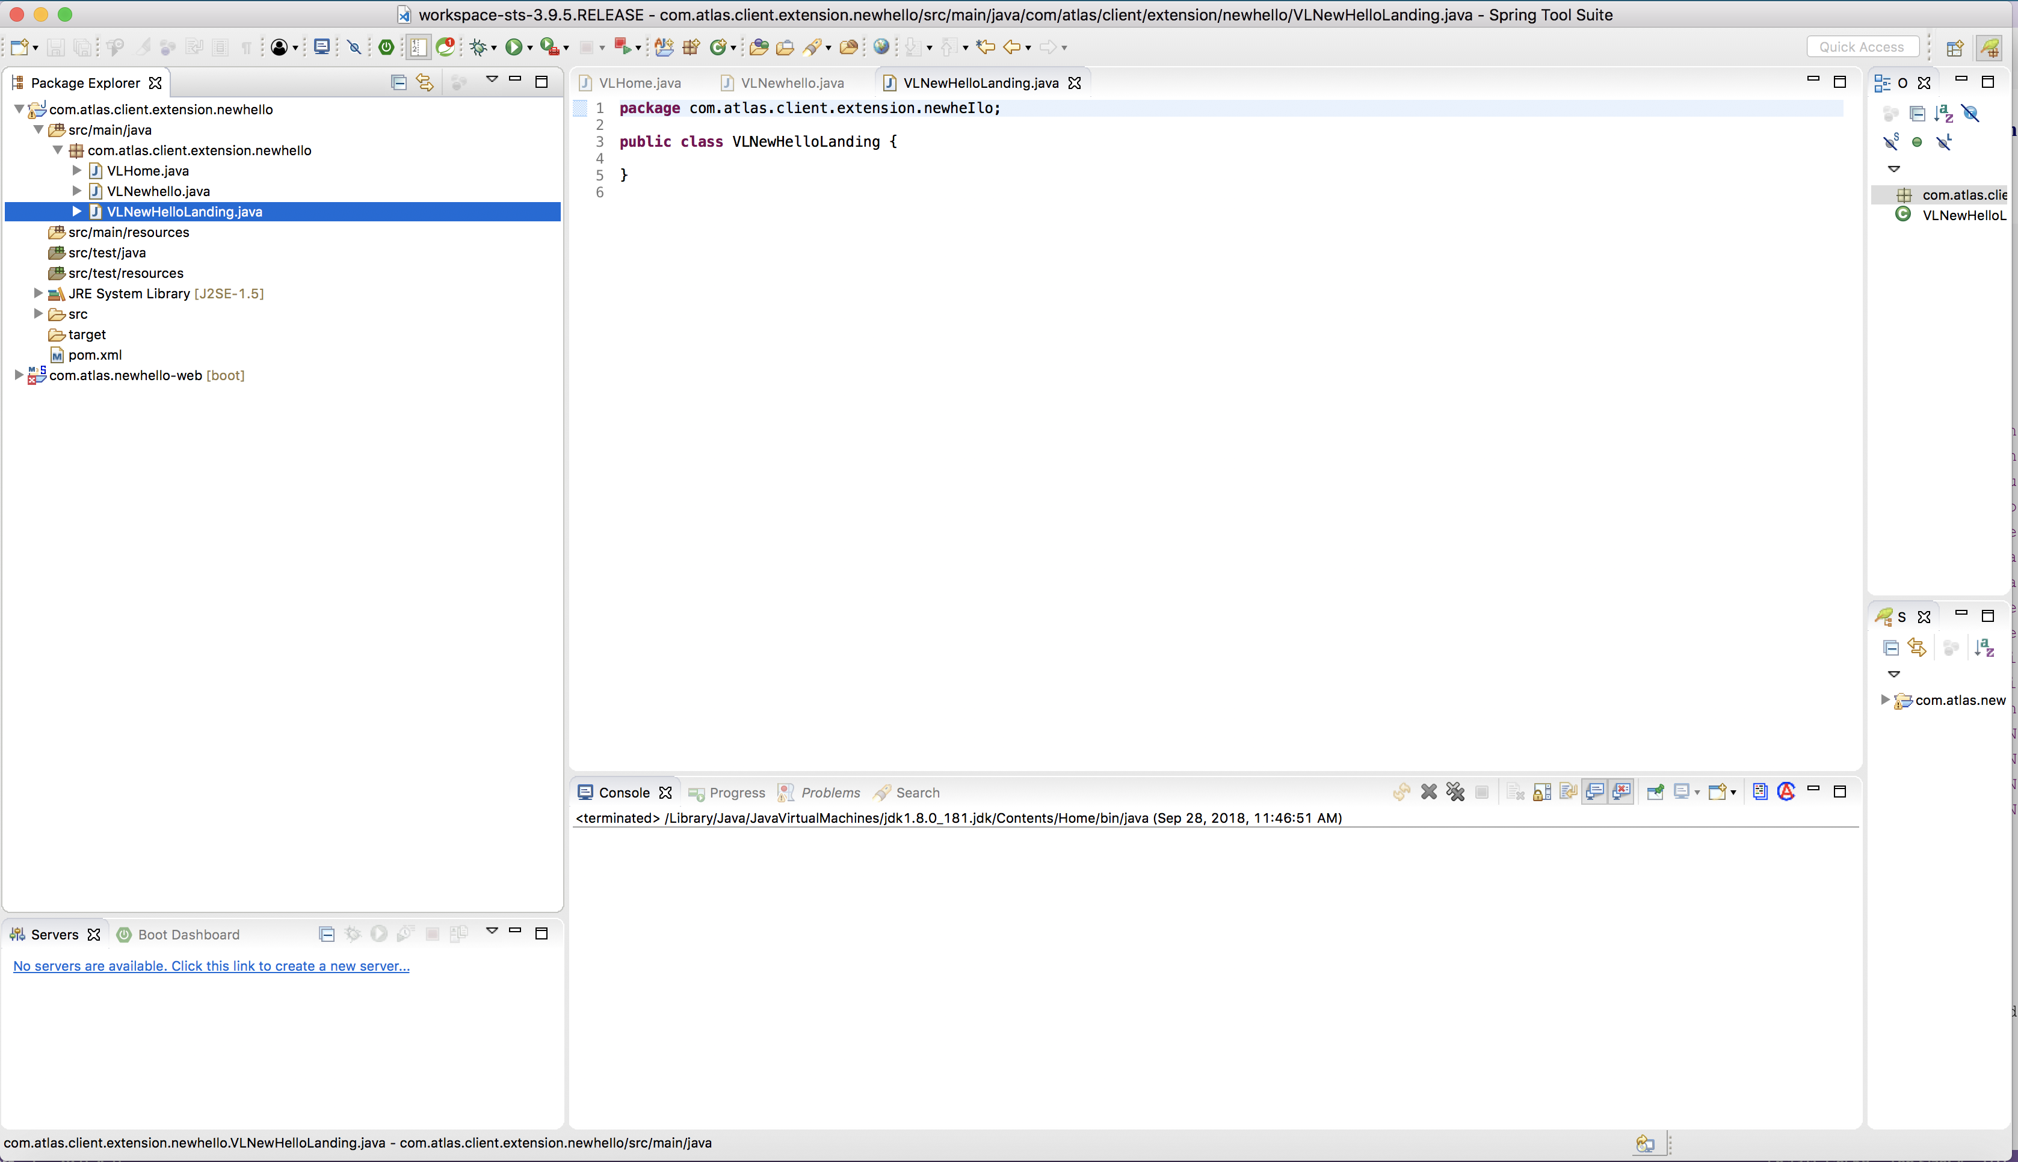
Task: Go back with the yellow left arrow
Action: click(x=1011, y=47)
